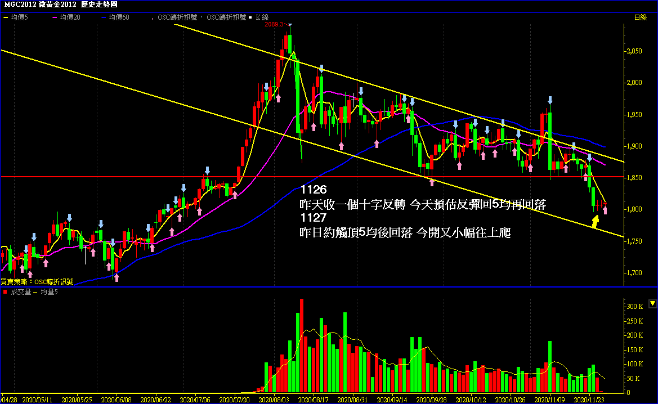Click the 2020/10/12 date label
The width and height of the screenshot is (658, 404).
point(471,400)
